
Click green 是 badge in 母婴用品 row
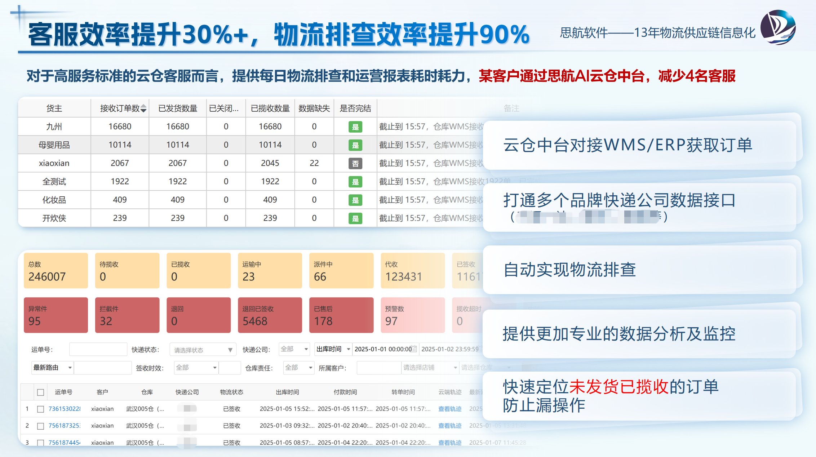355,145
